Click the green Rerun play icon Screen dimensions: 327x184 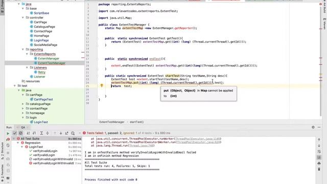(8, 133)
